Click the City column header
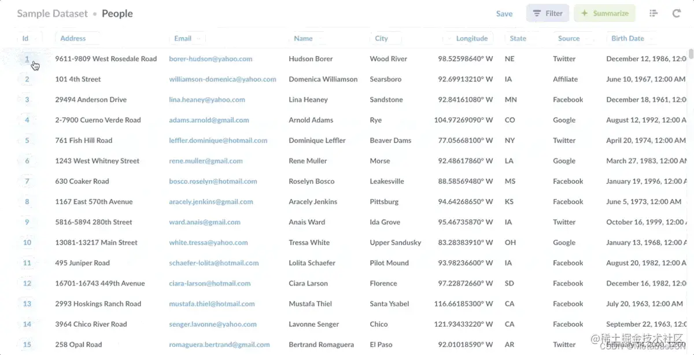Image resolution: width=694 pixels, height=355 pixels. [x=381, y=38]
